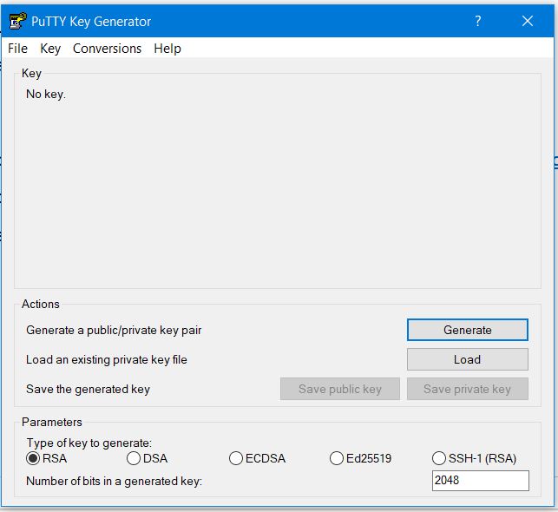Click the Generate button

point(467,330)
